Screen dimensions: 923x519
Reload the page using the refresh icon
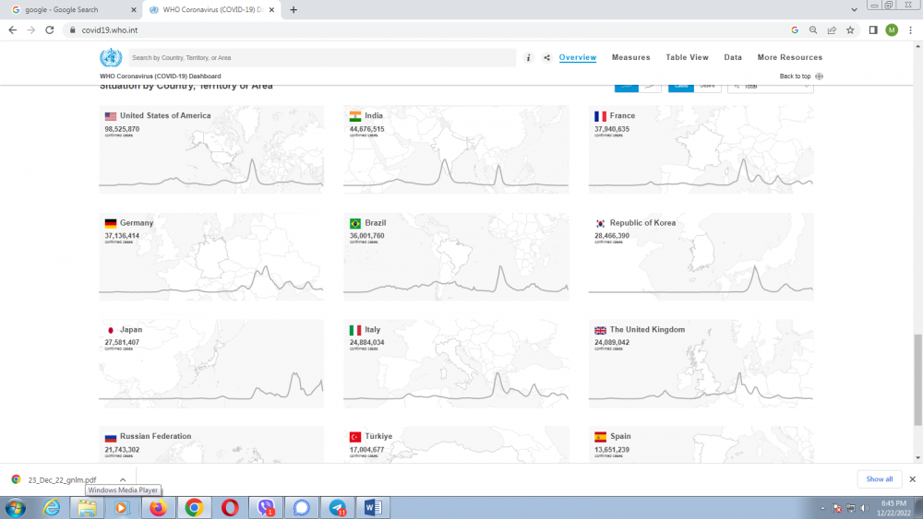(50, 29)
